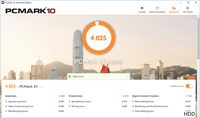Viewport: 200px width, 118px height.
Task: Expand Web Browsing Score details
Action: 6,111
